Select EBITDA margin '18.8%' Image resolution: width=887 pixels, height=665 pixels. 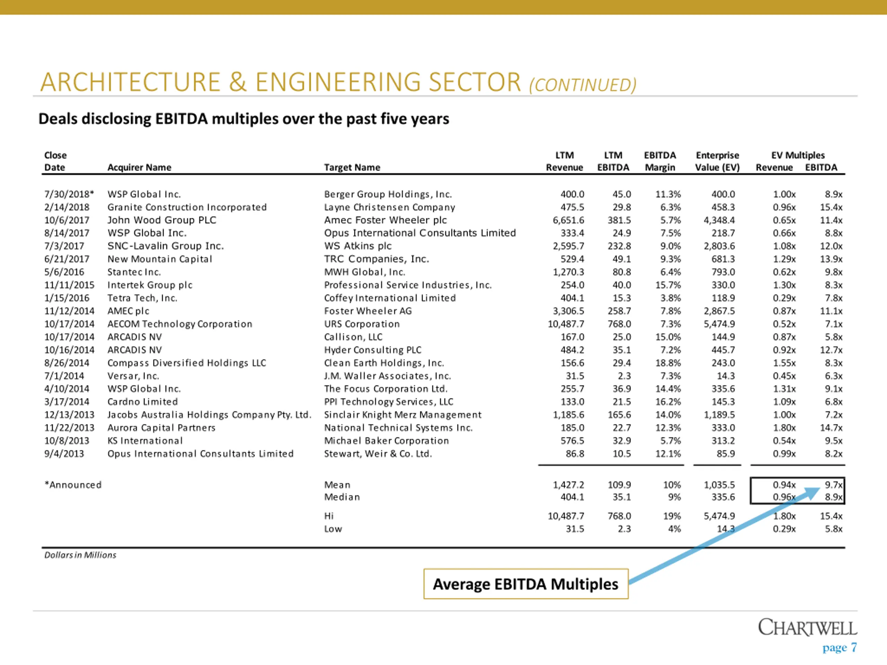point(668,363)
